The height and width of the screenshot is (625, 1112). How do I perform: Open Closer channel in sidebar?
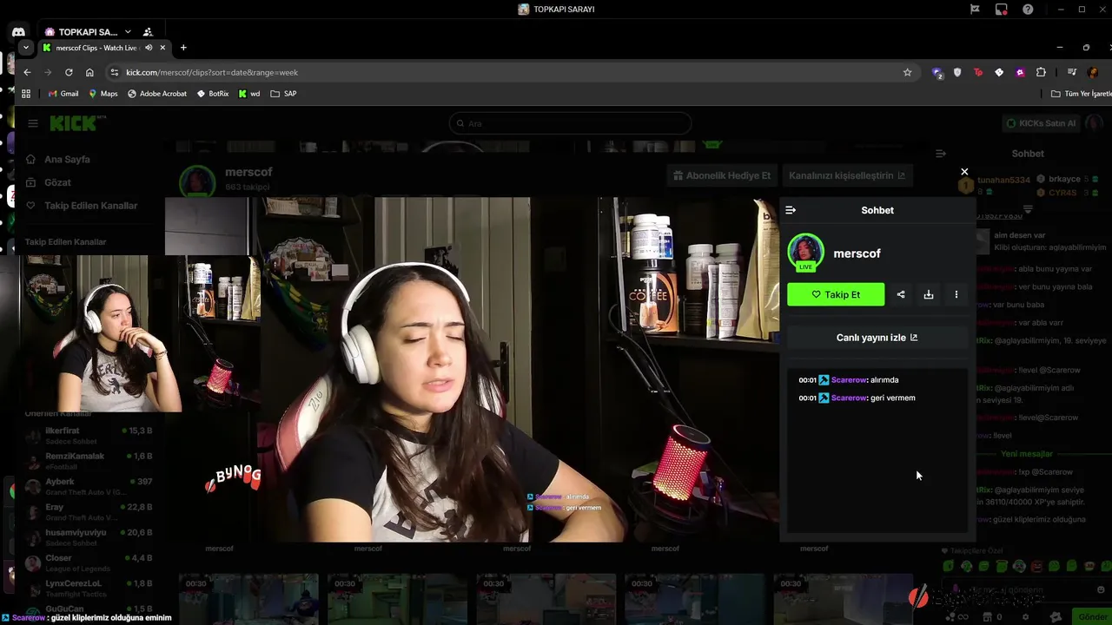(x=87, y=562)
